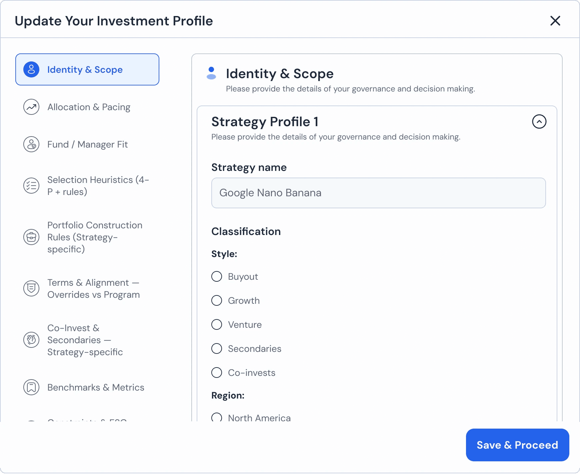The height and width of the screenshot is (474, 580).
Task: Collapse Strategy Profile 1 with chevron
Action: (539, 122)
